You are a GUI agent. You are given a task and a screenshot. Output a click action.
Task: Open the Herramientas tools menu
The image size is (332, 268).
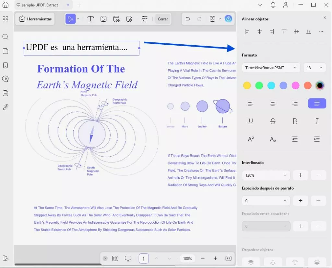[35, 19]
